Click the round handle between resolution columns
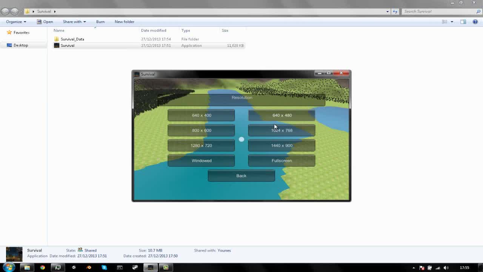Screen dimensions: 483x272 click(x=241, y=139)
